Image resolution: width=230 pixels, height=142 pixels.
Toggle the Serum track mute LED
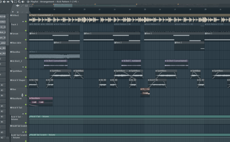click(26, 40)
